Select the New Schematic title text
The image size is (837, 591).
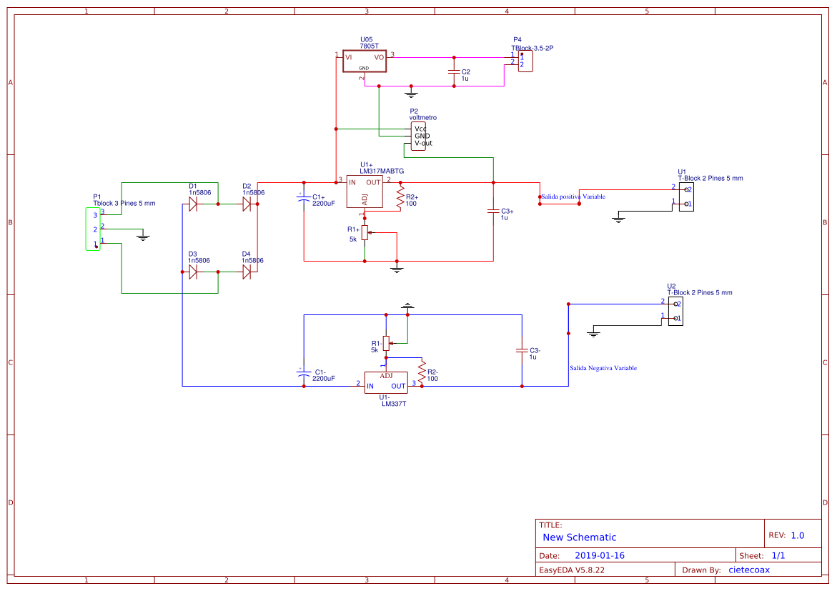tap(578, 537)
